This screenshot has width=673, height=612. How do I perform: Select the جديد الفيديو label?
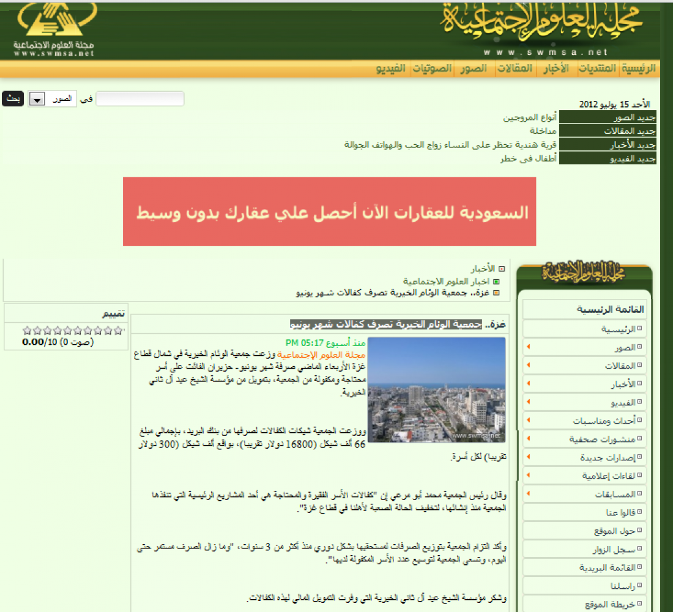tap(608, 159)
